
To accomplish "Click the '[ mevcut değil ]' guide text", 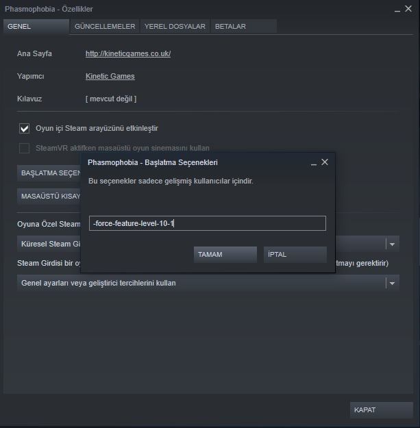I will [x=111, y=99].
